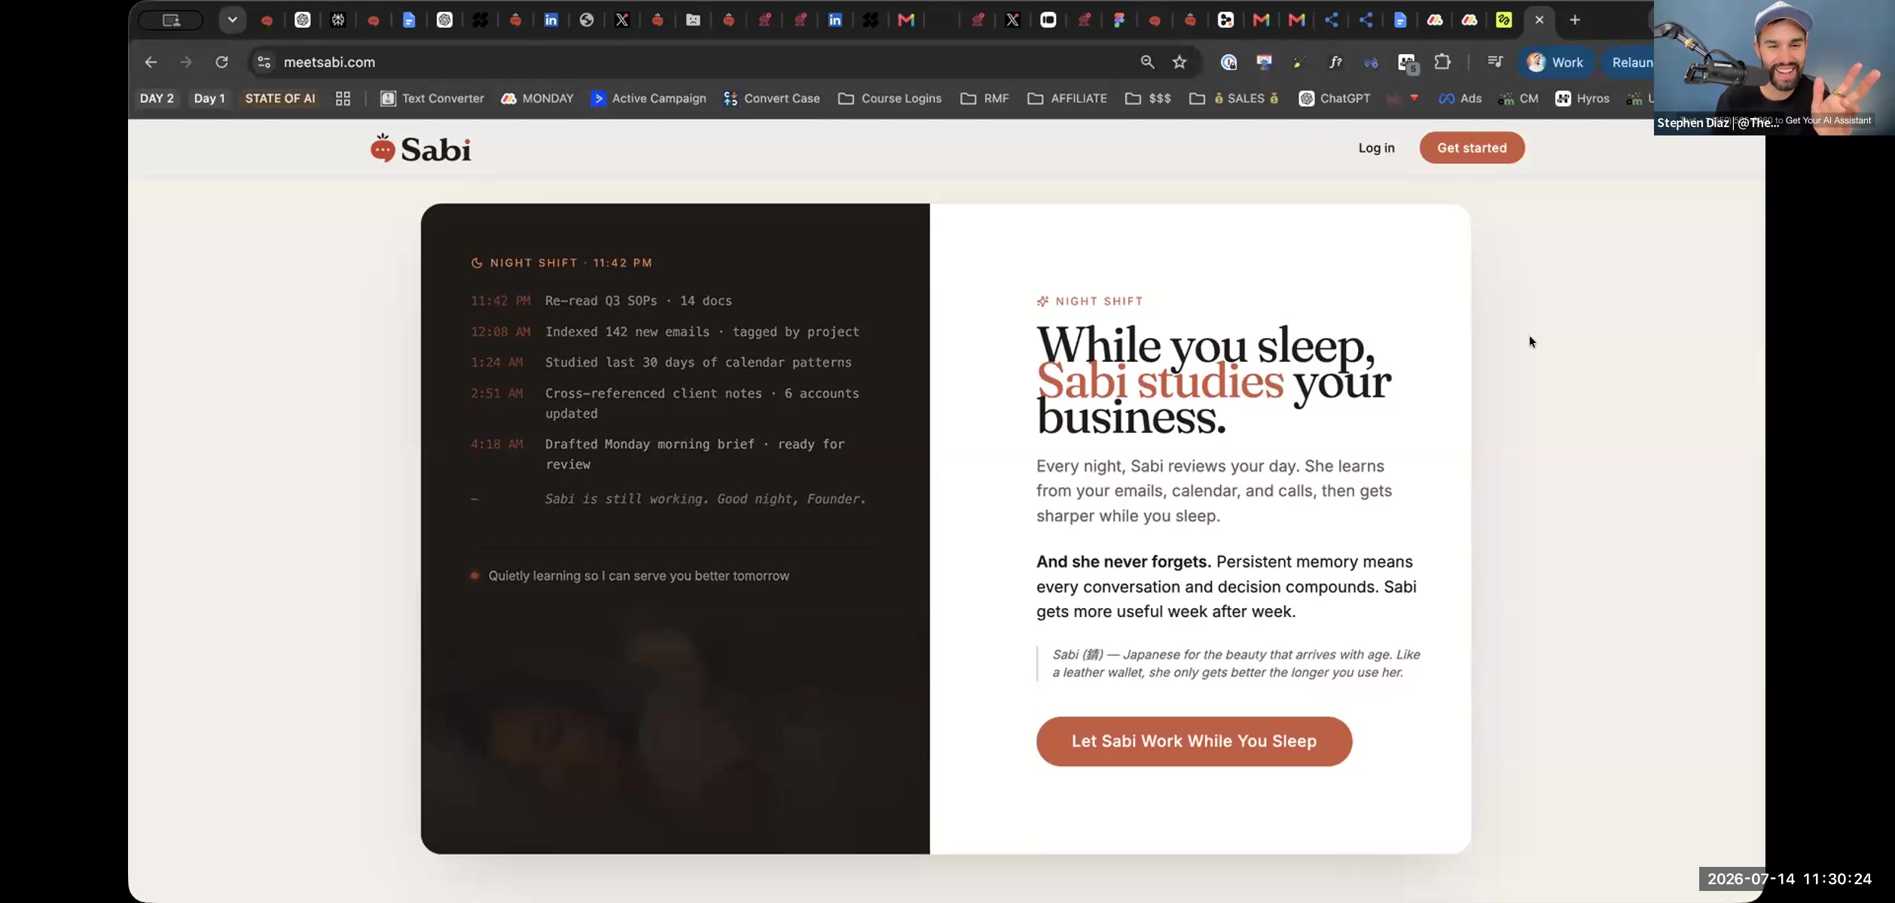This screenshot has width=1895, height=903.
Task: Click 'Studied last 30 days of calendar patterns'
Action: click(x=698, y=363)
